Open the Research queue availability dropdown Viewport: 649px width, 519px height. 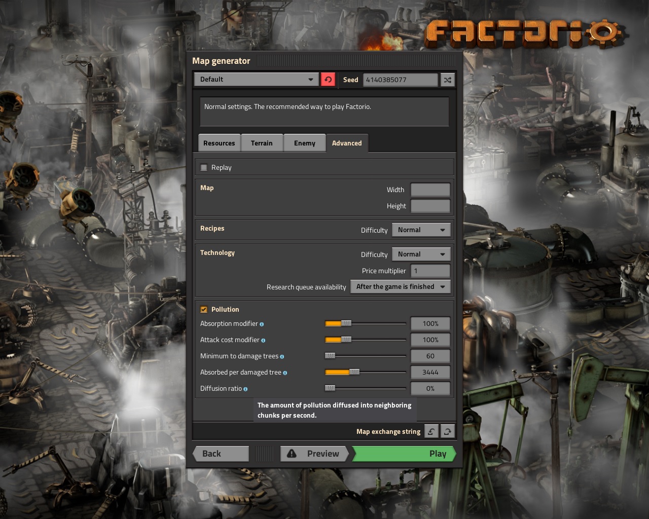click(400, 287)
